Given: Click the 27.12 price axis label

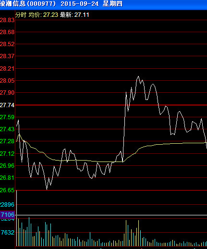Looking at the screenshot, I should [7, 154].
